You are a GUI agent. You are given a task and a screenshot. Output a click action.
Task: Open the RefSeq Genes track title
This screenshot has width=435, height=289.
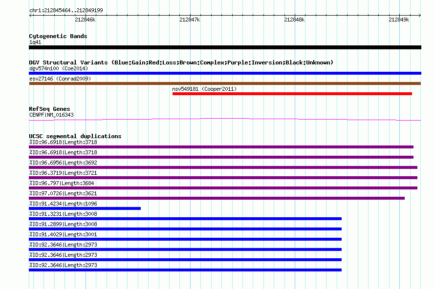click(x=50, y=109)
